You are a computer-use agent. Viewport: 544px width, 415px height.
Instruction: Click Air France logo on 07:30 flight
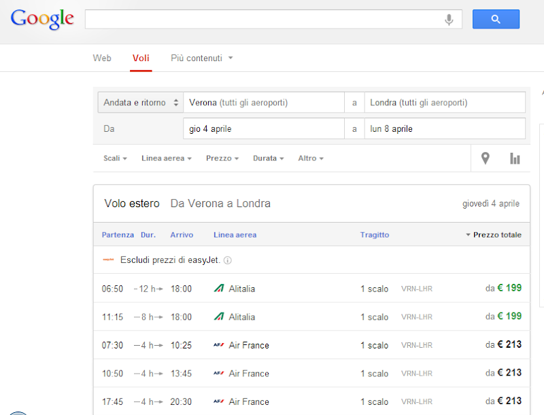click(219, 345)
